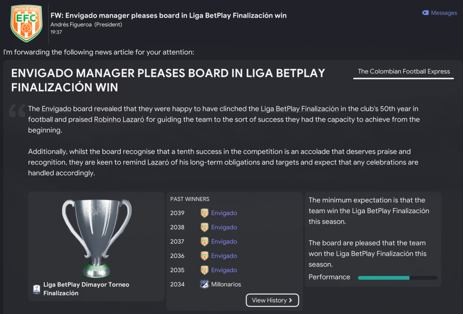The height and width of the screenshot is (314, 463).
Task: Click the Liga BetPlay Dimayor Torneo Finalización caption
Action: pos(86,289)
